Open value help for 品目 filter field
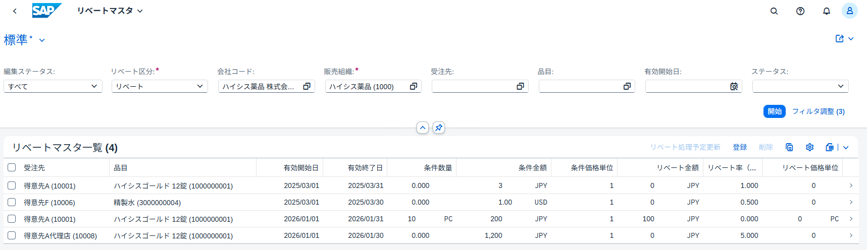The width and height of the screenshot is (867, 250). (627, 87)
